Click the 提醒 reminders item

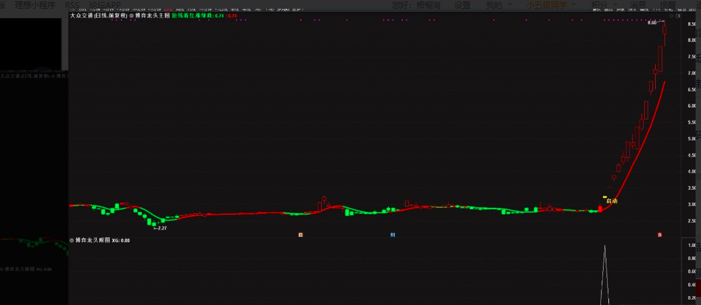(x=669, y=5)
